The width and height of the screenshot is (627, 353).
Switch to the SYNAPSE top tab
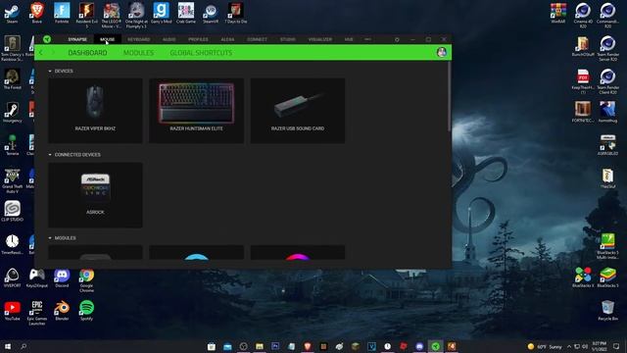tap(77, 39)
